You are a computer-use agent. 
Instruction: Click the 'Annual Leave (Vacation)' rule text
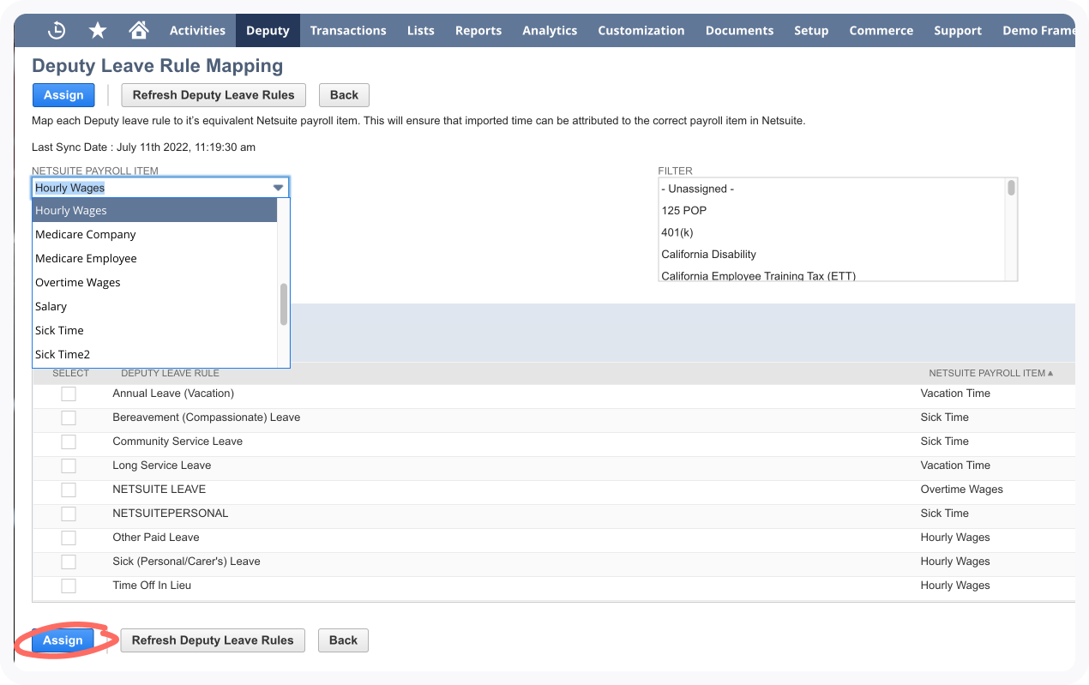[173, 394]
